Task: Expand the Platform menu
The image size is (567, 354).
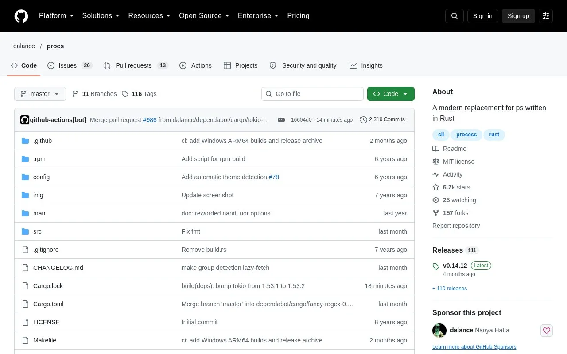Action: click(x=56, y=16)
